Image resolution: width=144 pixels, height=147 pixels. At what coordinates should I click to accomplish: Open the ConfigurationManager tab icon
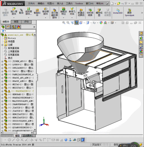coord(13,27)
